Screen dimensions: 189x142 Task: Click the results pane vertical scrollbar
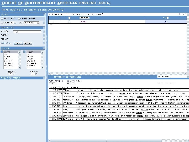click(x=188, y=43)
